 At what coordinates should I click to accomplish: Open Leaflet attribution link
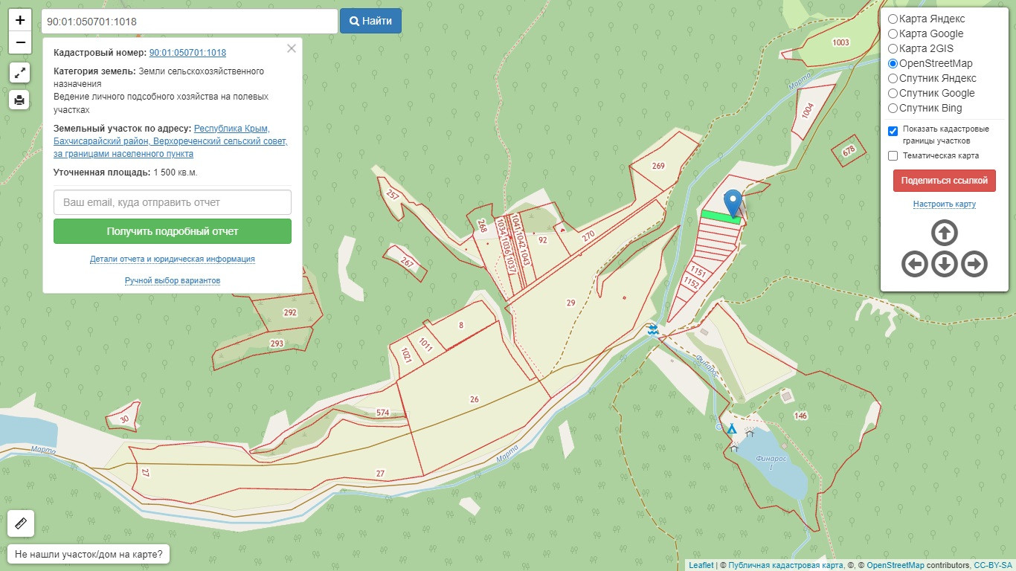pyautogui.click(x=701, y=565)
